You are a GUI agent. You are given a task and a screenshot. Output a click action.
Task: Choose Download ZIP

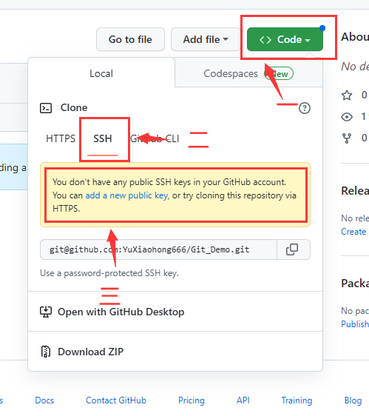pyautogui.click(x=91, y=352)
